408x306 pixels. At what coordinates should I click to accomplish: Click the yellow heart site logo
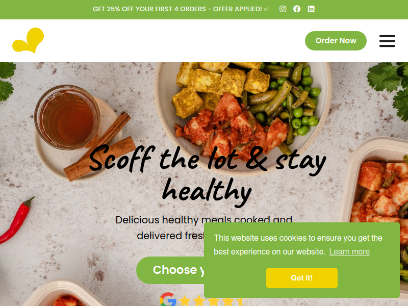[28, 41]
